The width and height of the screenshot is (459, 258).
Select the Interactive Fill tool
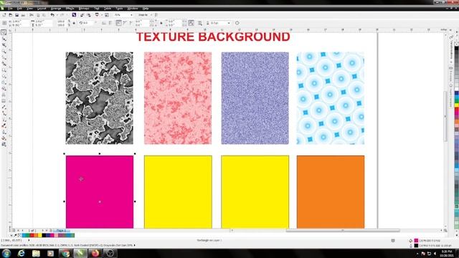4,144
